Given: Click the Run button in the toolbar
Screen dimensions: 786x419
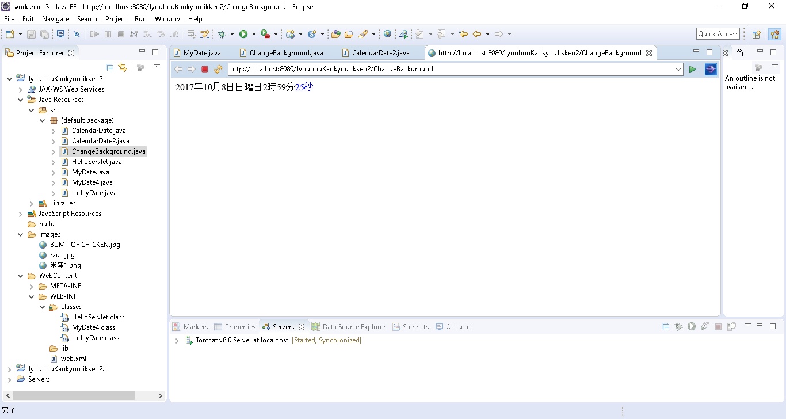Looking at the screenshot, I should [x=243, y=33].
